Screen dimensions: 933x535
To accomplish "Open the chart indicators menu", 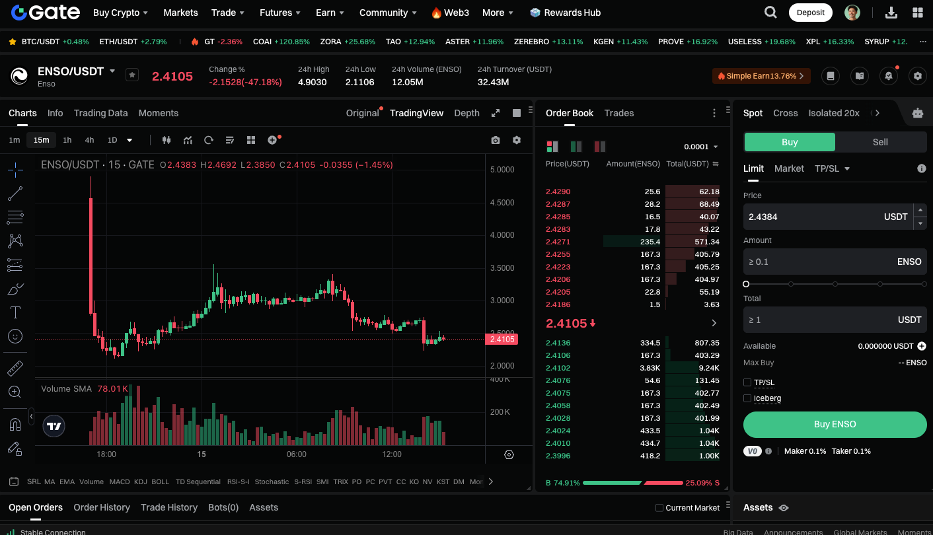I will pyautogui.click(x=188, y=140).
